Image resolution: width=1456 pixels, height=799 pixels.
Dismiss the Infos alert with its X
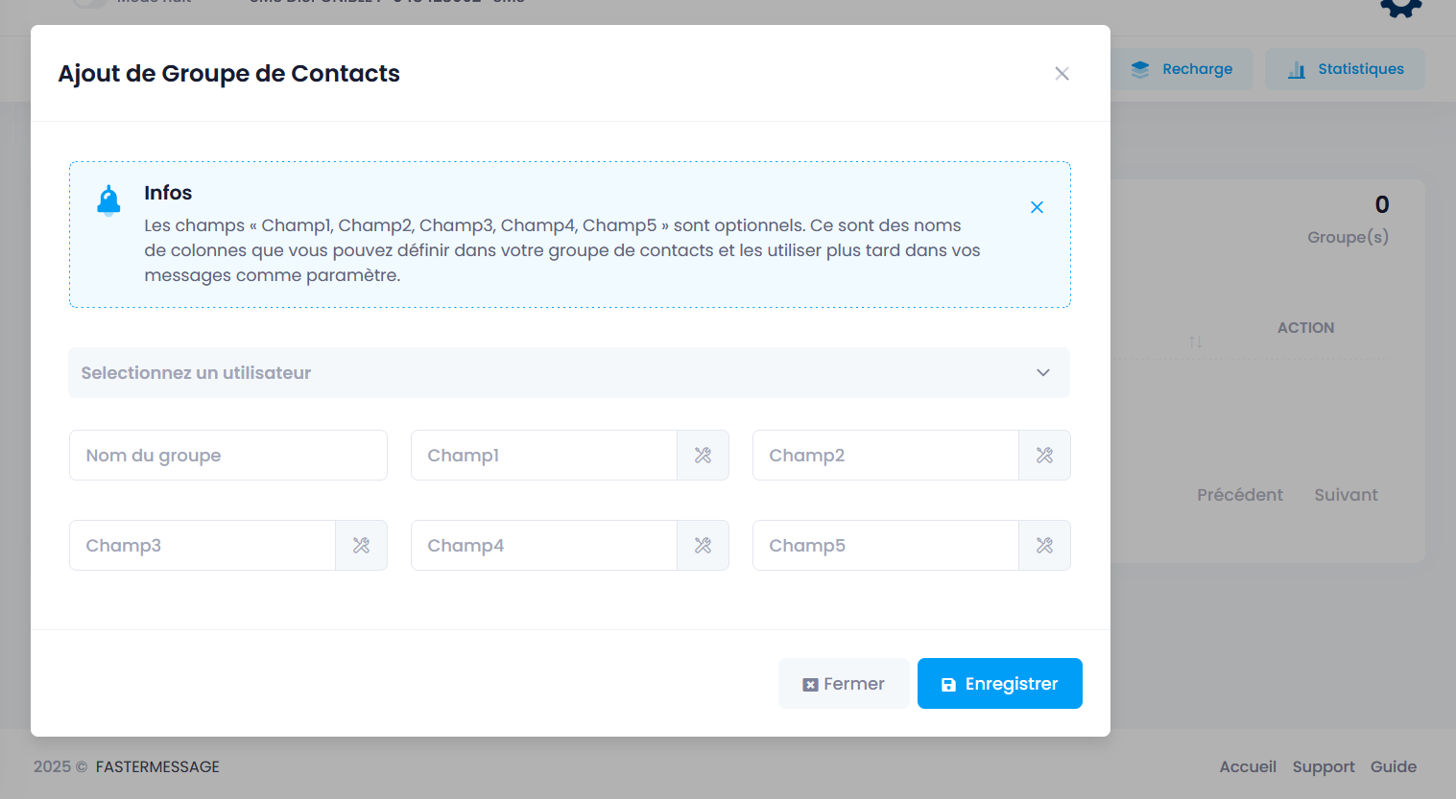pyautogui.click(x=1037, y=207)
